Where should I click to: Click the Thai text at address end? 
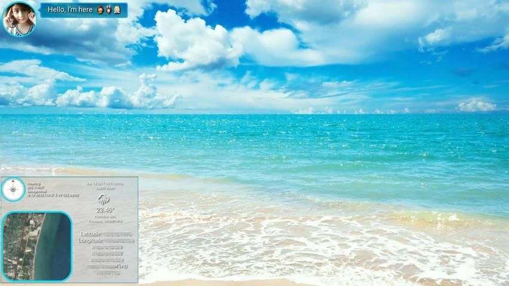point(122,266)
